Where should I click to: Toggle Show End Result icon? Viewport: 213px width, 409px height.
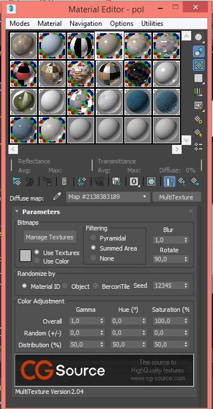[x=169, y=181]
